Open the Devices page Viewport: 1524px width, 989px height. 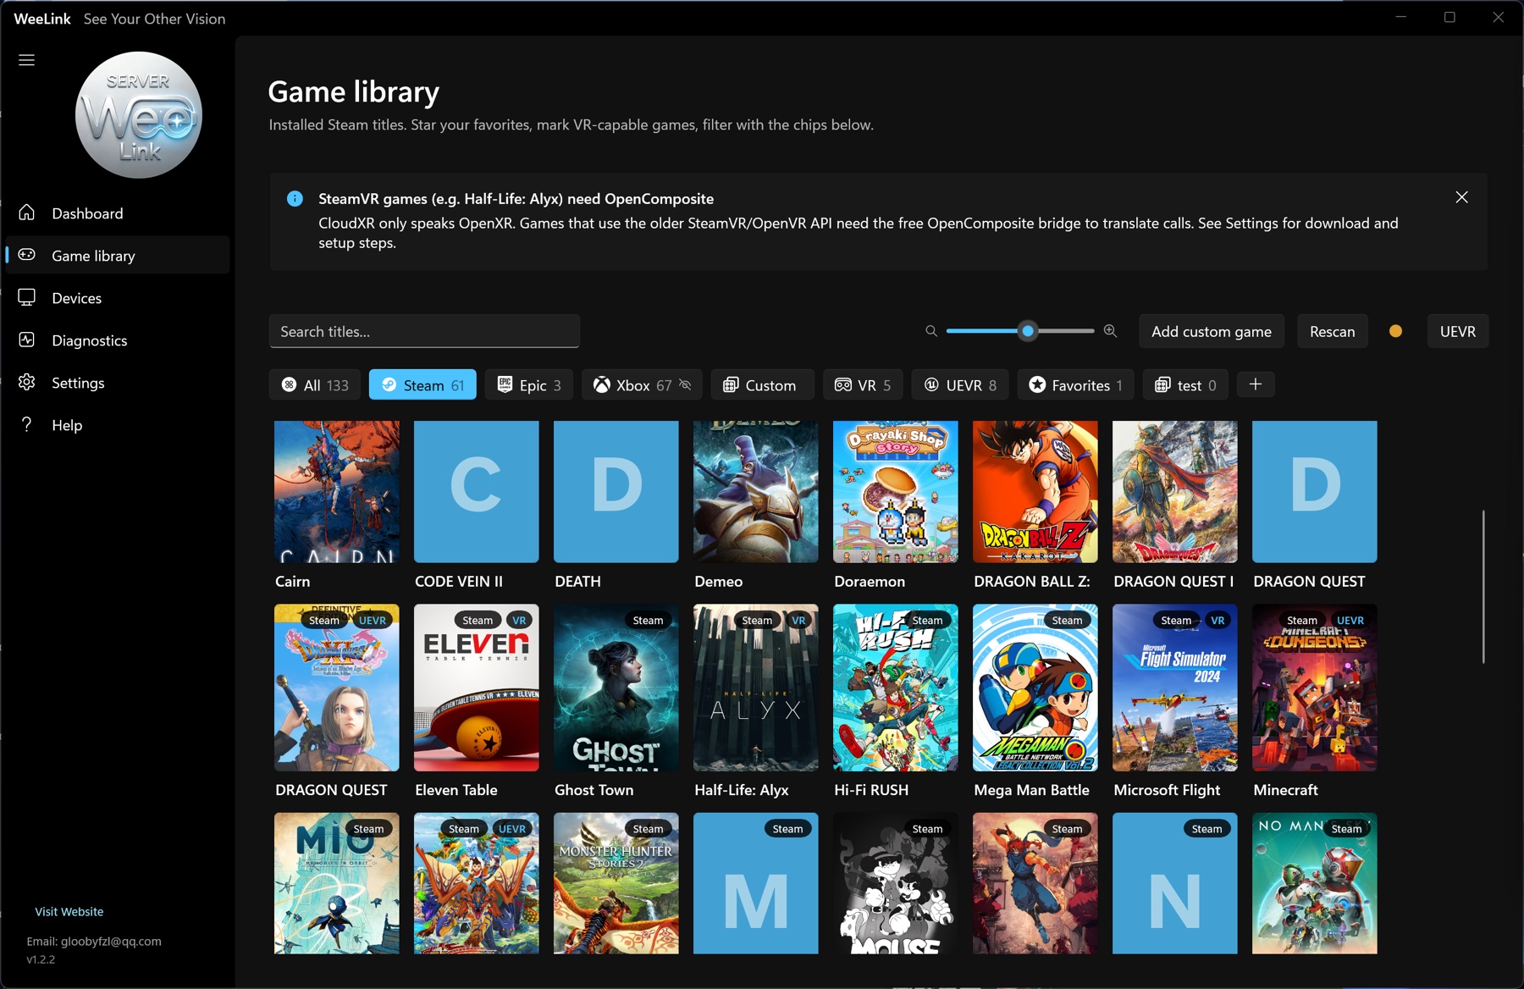(118, 297)
